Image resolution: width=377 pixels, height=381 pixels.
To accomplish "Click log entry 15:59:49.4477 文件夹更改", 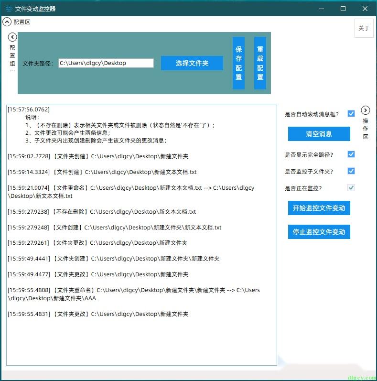I will (x=98, y=274).
